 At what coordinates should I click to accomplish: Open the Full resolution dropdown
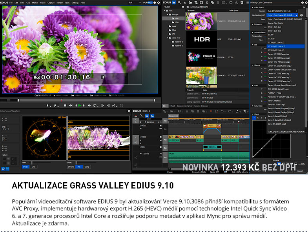tap(135, 3)
